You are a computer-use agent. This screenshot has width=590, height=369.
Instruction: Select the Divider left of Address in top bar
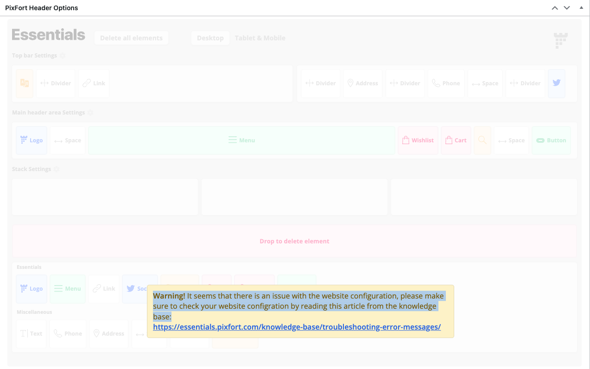tap(320, 83)
